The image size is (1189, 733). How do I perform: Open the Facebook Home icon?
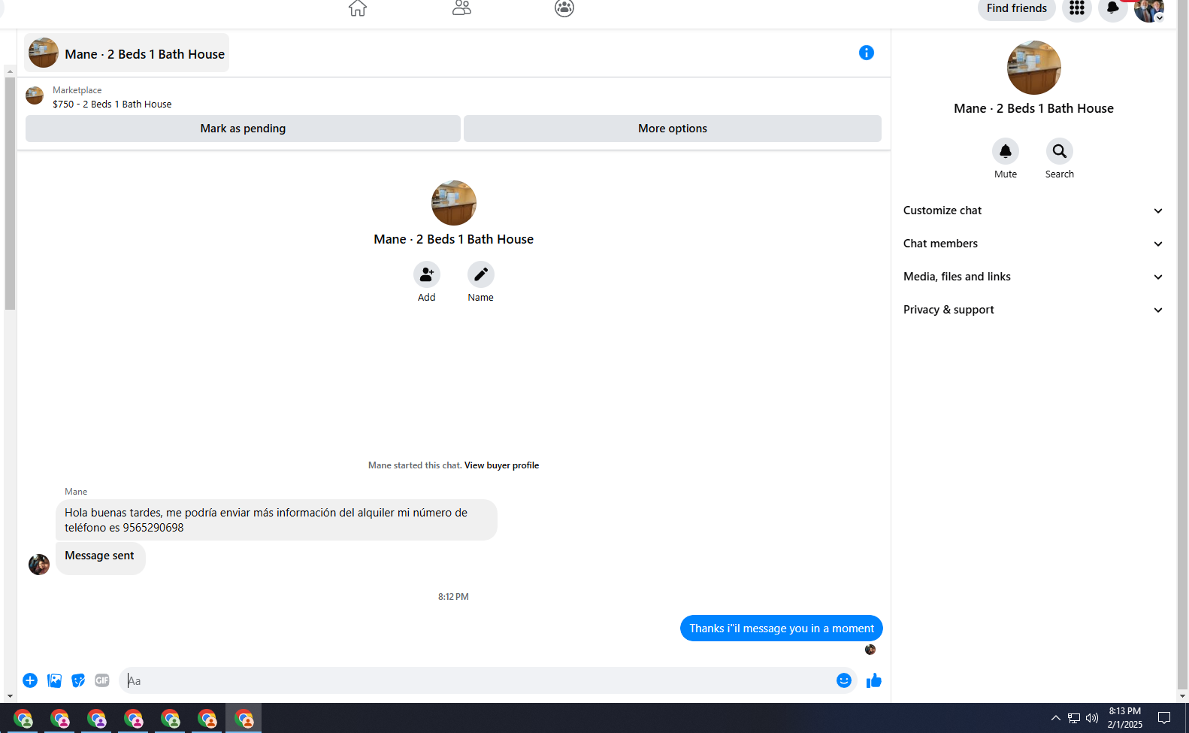click(358, 8)
